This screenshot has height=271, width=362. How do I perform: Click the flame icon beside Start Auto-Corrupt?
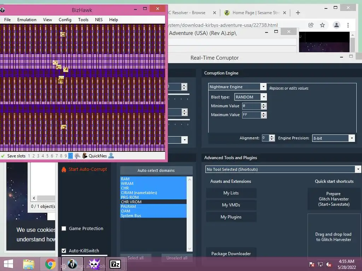64,169
